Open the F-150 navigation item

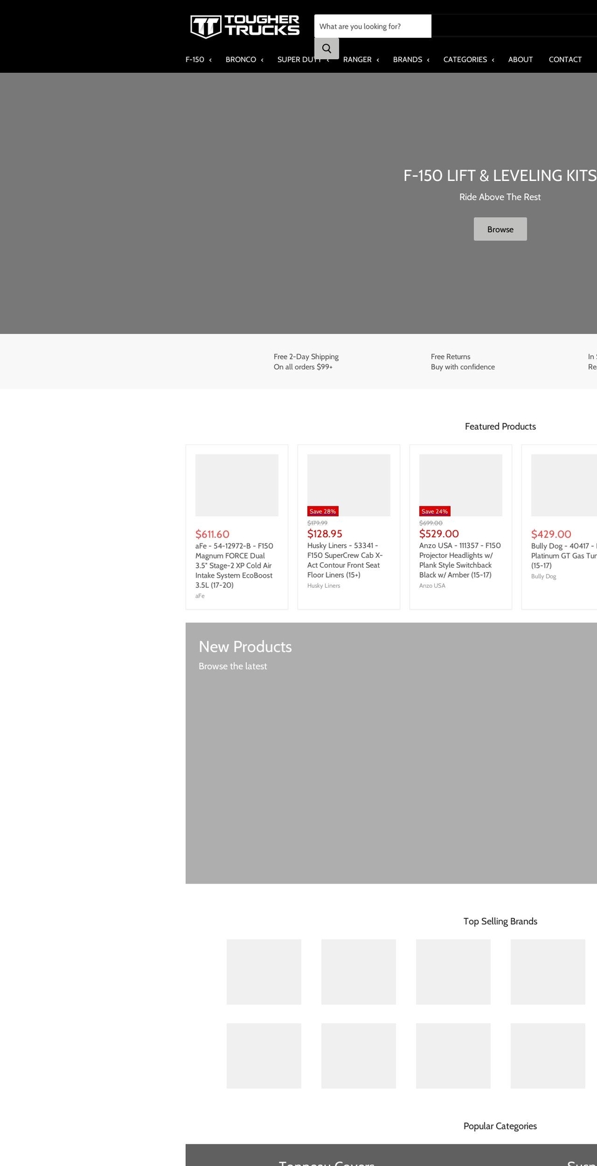[x=195, y=60]
